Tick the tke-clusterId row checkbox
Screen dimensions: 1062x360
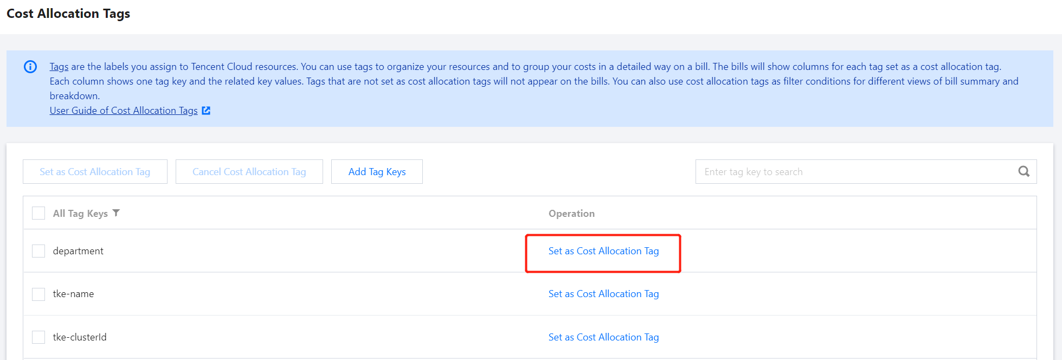coord(38,337)
